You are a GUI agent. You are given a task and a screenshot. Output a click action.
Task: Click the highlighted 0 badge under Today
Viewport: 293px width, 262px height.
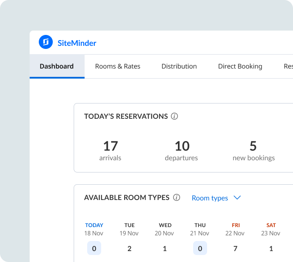pos(94,248)
